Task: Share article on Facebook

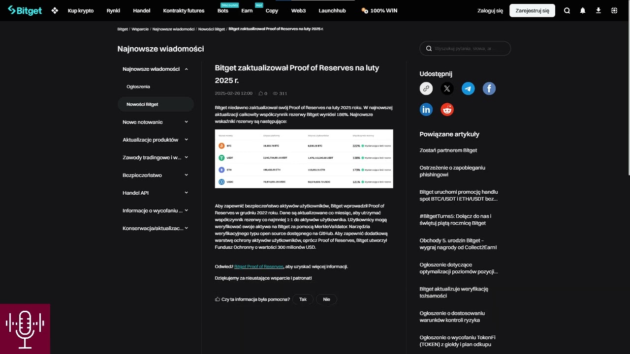Action: coord(489,88)
